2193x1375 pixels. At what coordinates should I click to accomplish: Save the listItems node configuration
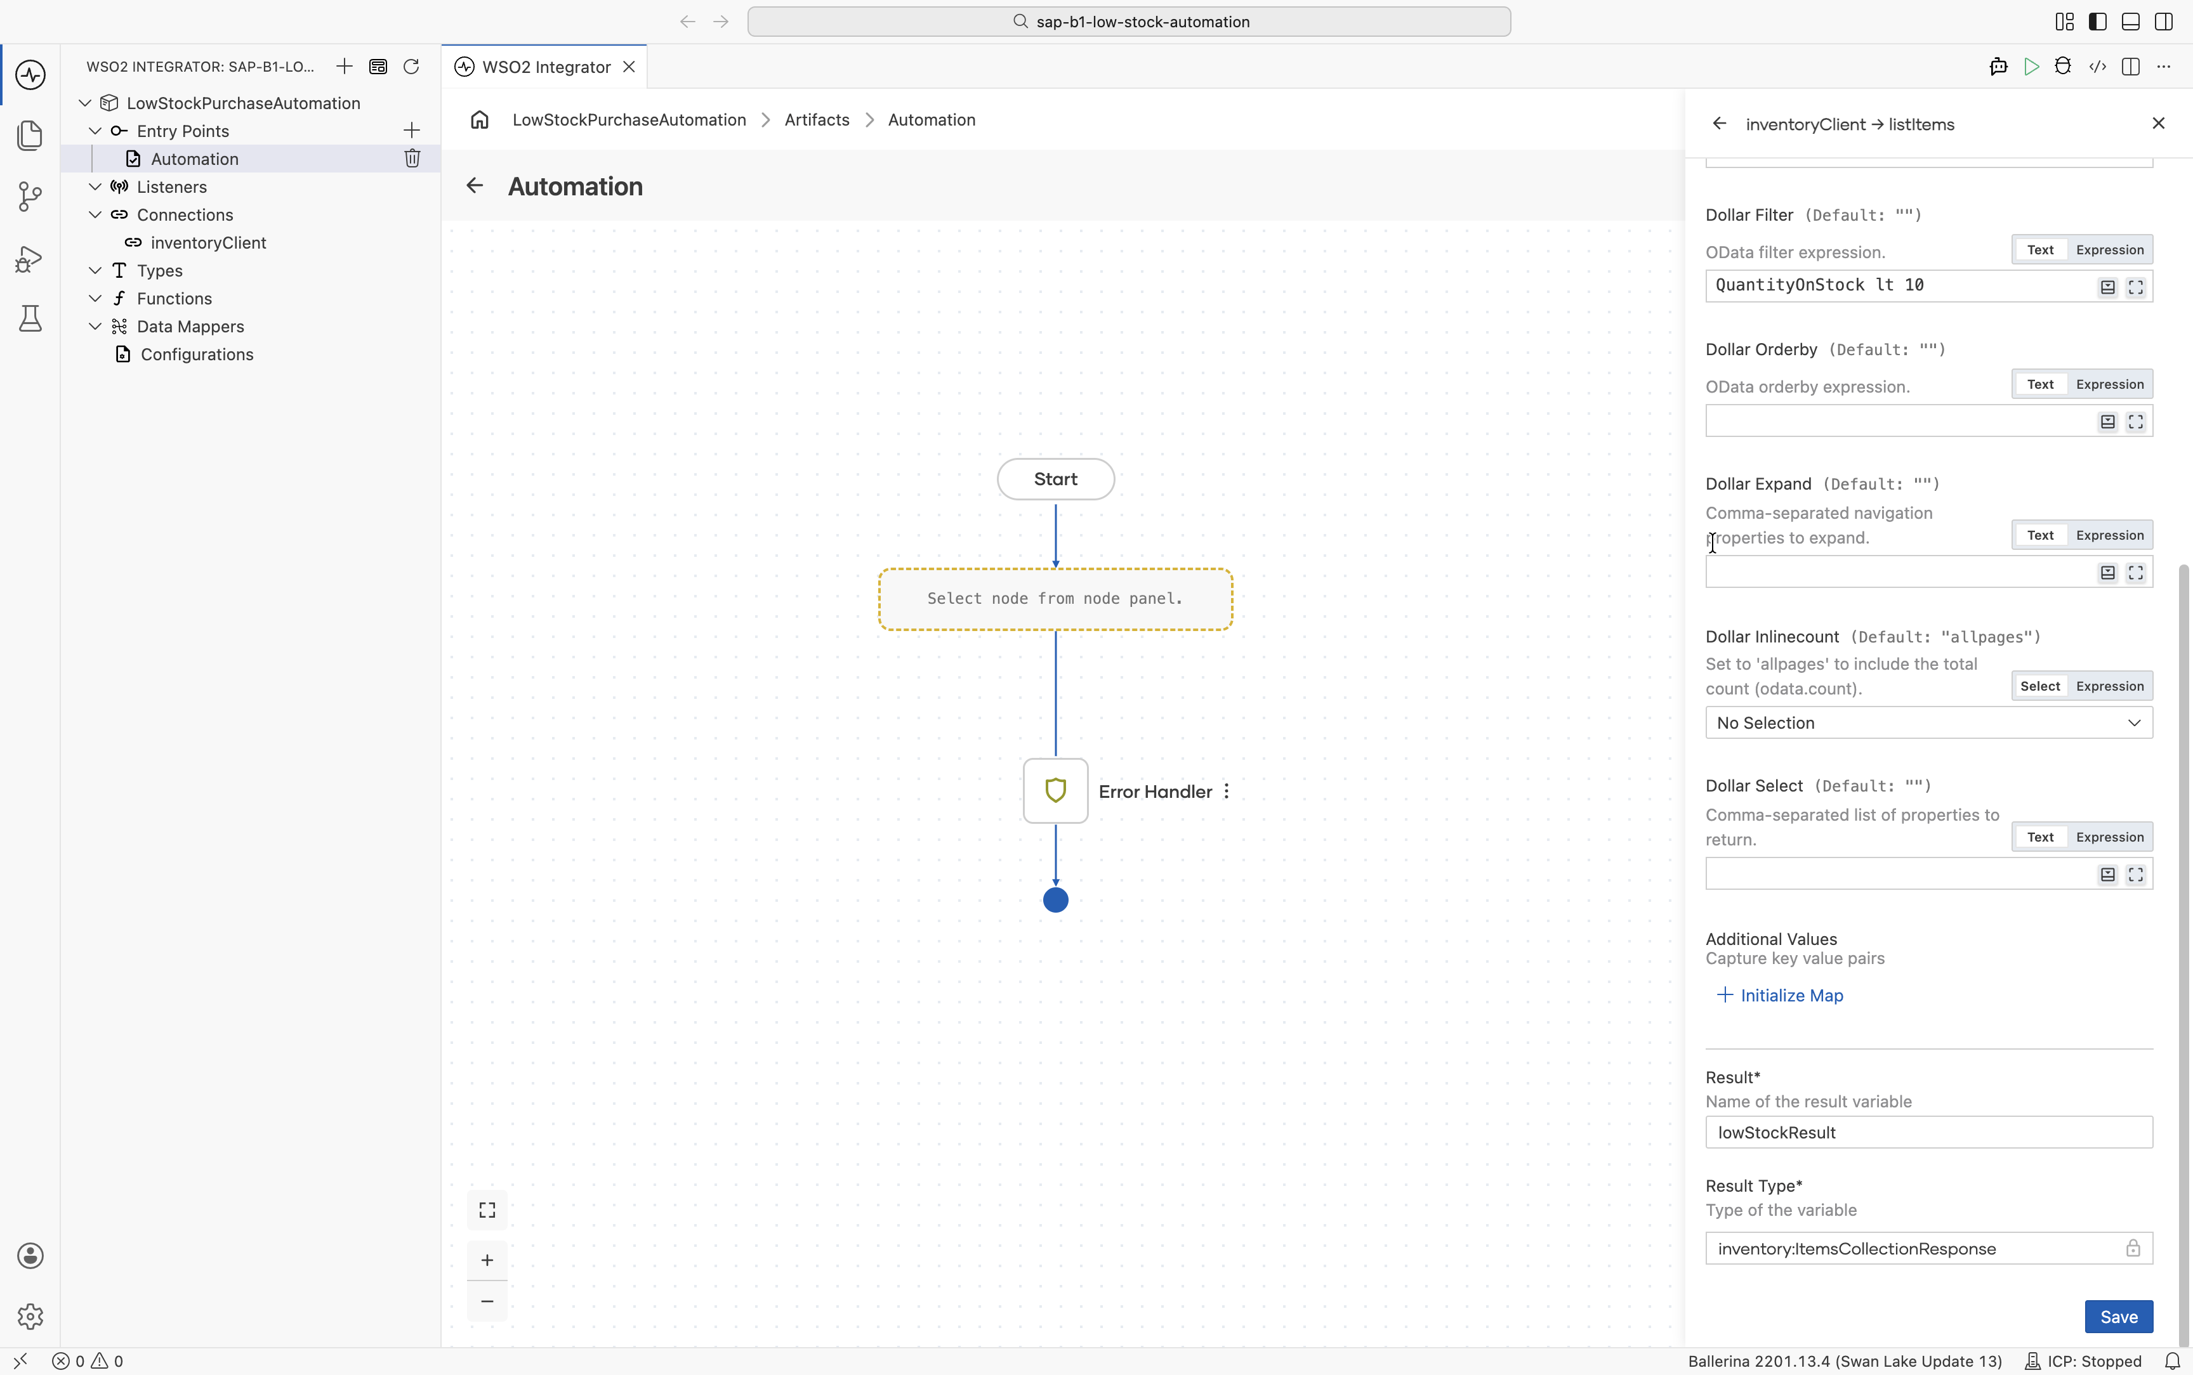coord(2118,1317)
